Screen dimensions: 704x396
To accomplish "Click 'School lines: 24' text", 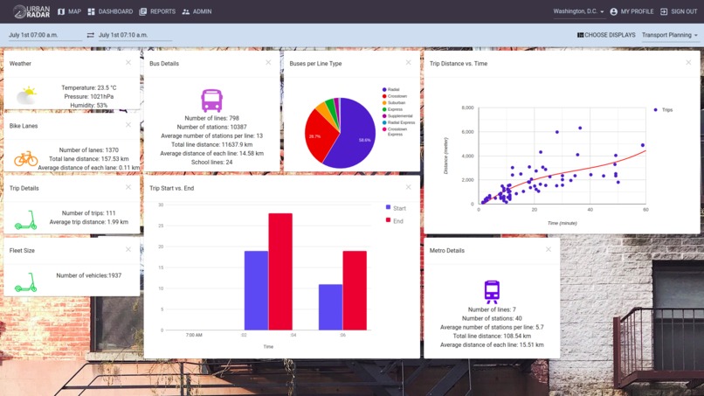I will pyautogui.click(x=211, y=163).
